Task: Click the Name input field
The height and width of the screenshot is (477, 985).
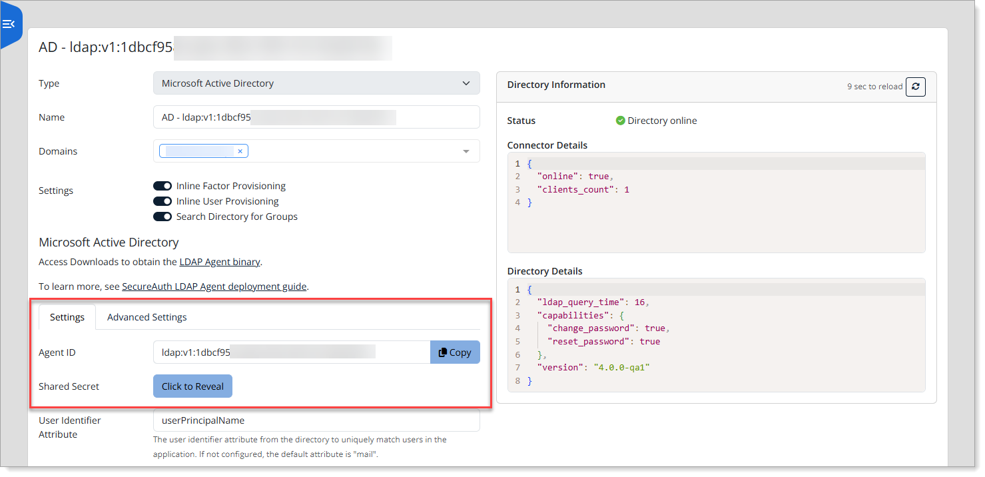Action: [316, 117]
